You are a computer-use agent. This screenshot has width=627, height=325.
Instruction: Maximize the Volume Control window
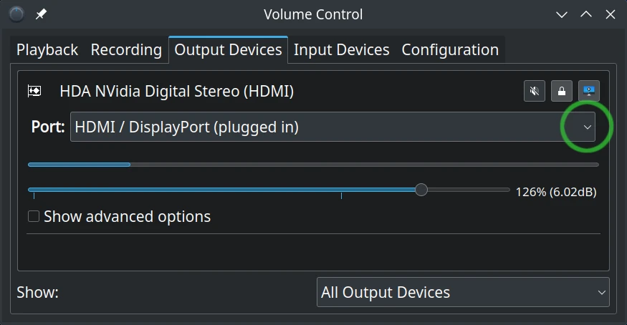(x=586, y=15)
